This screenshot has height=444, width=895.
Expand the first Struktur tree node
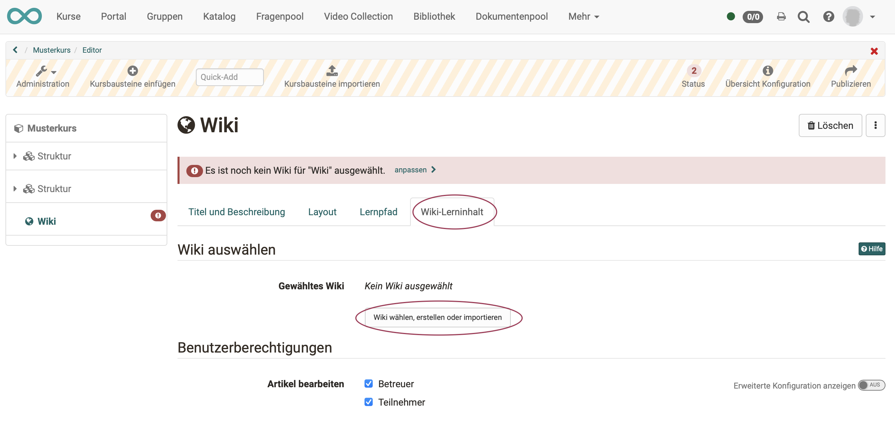[x=15, y=156]
